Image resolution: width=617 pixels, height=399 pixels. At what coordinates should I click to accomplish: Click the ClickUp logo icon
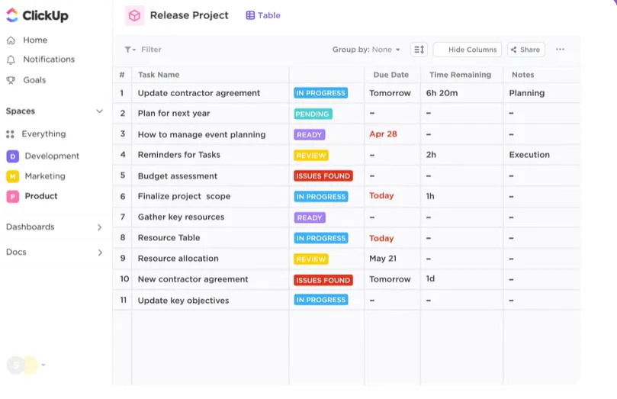[x=12, y=15]
